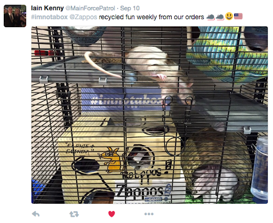Open the three-dot more options menu
Screen dimensions: 273x223
pos(149,214)
